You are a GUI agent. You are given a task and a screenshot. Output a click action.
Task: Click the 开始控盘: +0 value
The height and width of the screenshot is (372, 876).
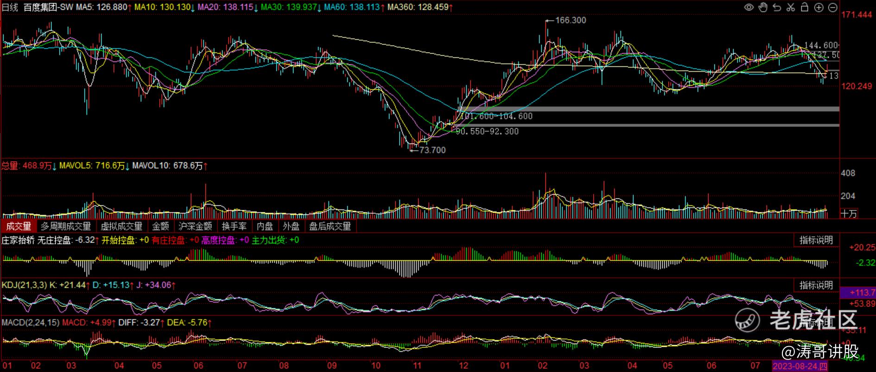(x=125, y=240)
